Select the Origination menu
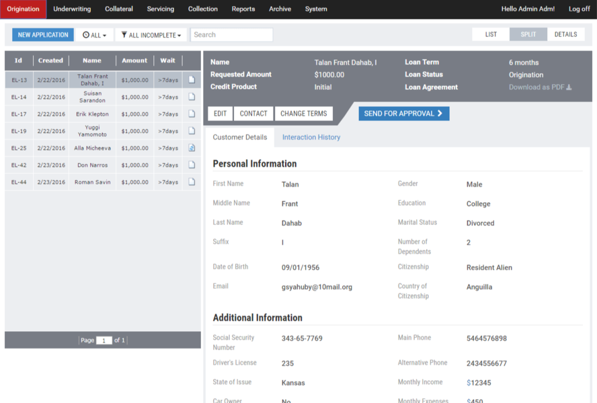This screenshot has height=403, width=597. coord(23,9)
